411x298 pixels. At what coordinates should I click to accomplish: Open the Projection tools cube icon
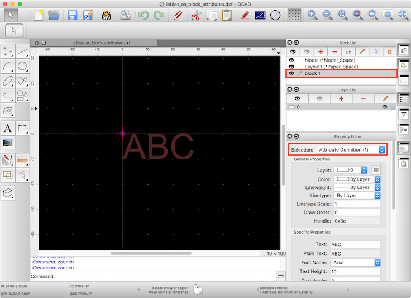(8, 193)
